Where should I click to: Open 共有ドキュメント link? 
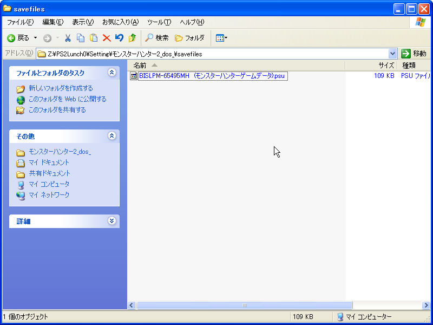pyautogui.click(x=50, y=173)
